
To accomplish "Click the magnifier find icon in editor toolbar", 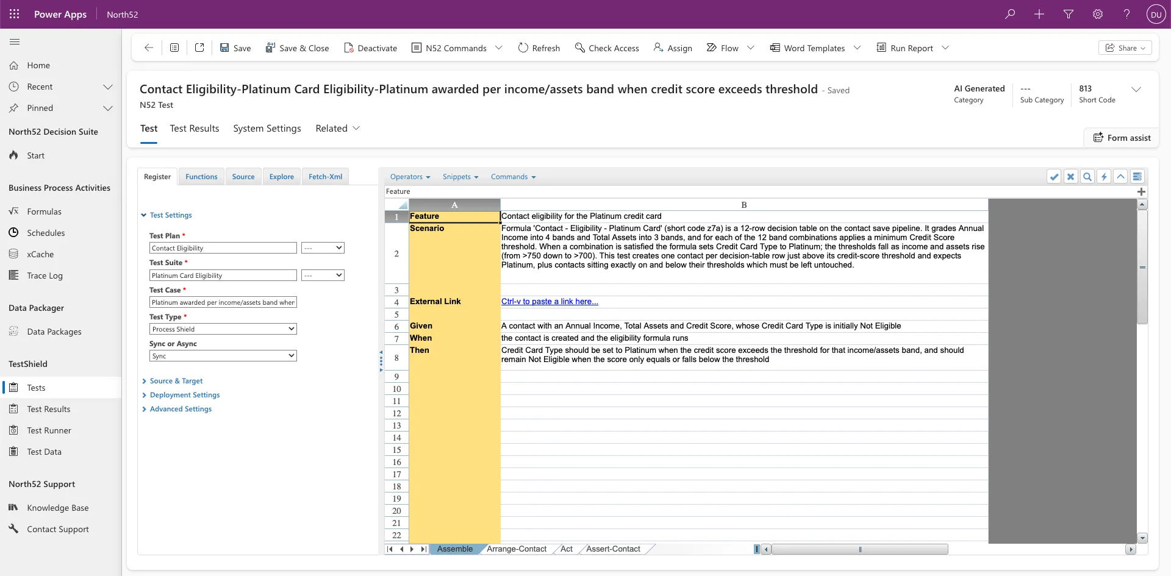I will [1087, 177].
